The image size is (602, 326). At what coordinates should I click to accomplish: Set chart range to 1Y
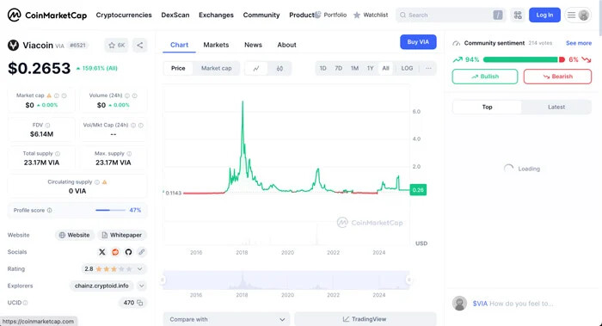point(370,68)
